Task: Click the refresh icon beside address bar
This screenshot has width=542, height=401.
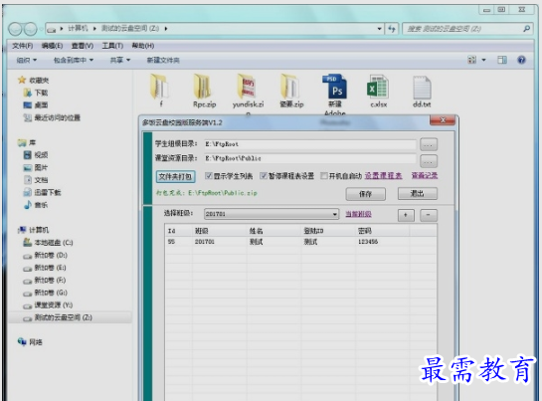Action: click(x=392, y=29)
